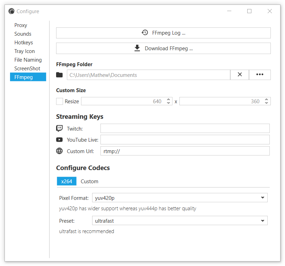Click the globe icon next to Custom Url
Viewport: 285px width, 266px height.
(59, 151)
